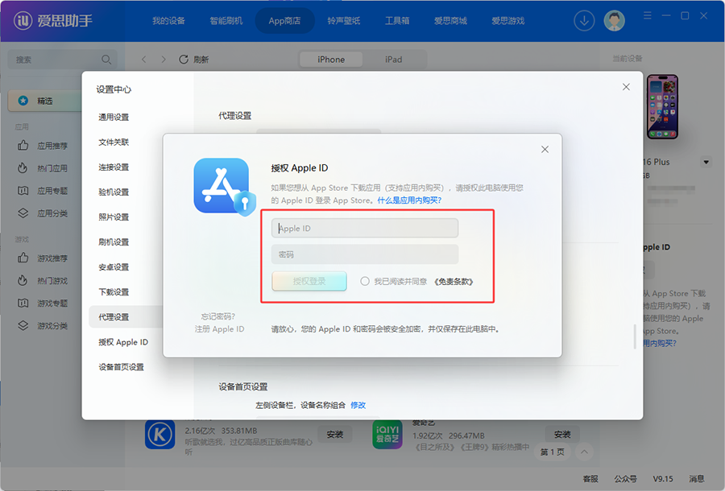
Task: Switch to iPhone segment
Action: [331, 60]
